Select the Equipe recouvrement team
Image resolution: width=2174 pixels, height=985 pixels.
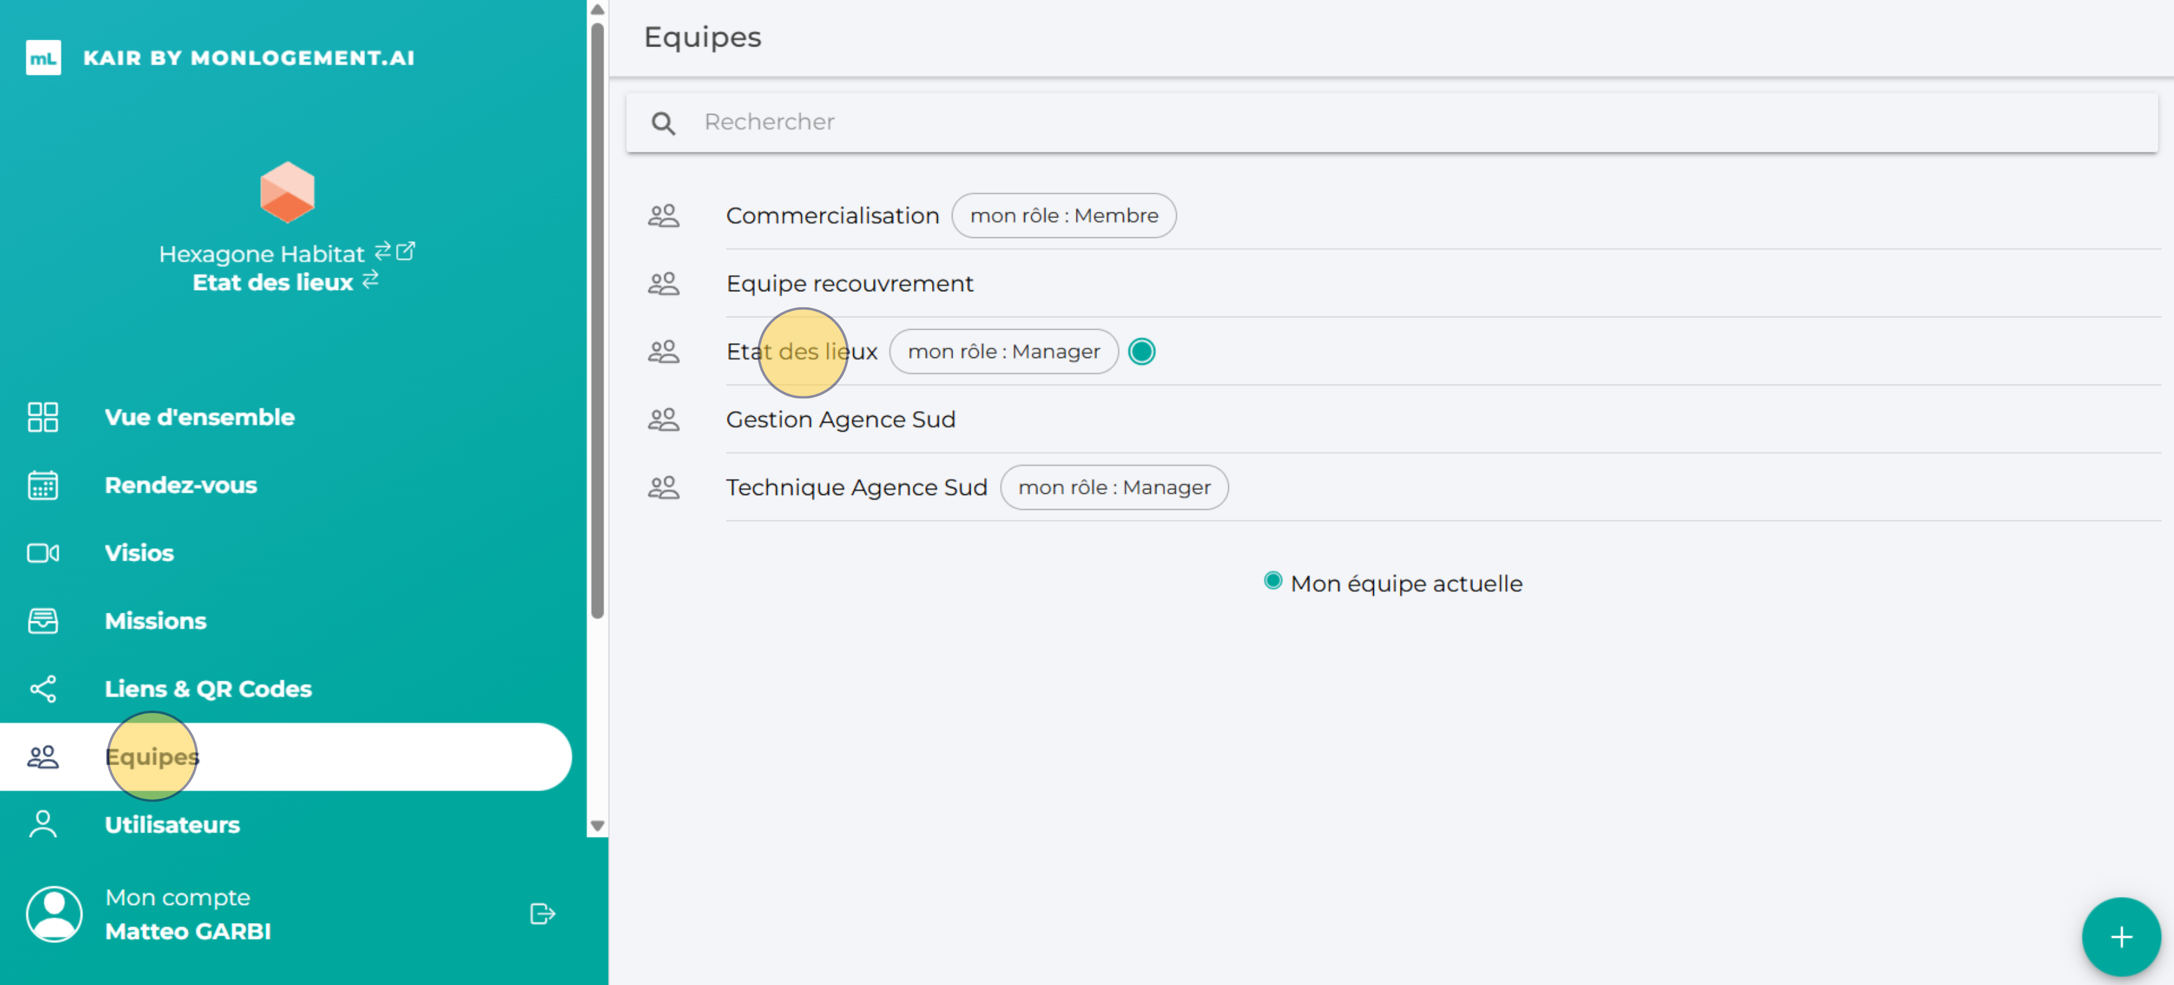click(x=849, y=283)
